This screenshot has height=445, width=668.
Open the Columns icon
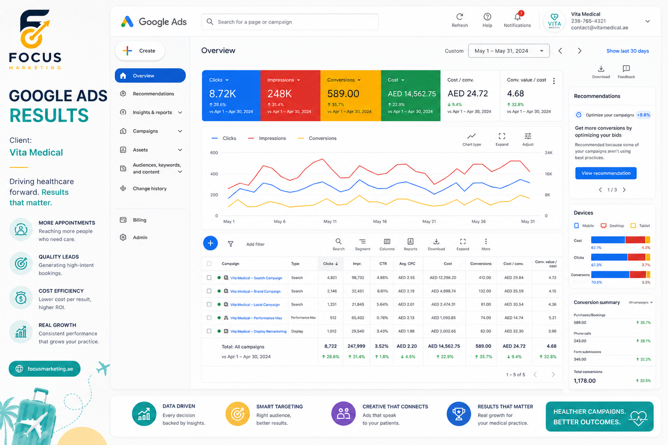(x=387, y=241)
